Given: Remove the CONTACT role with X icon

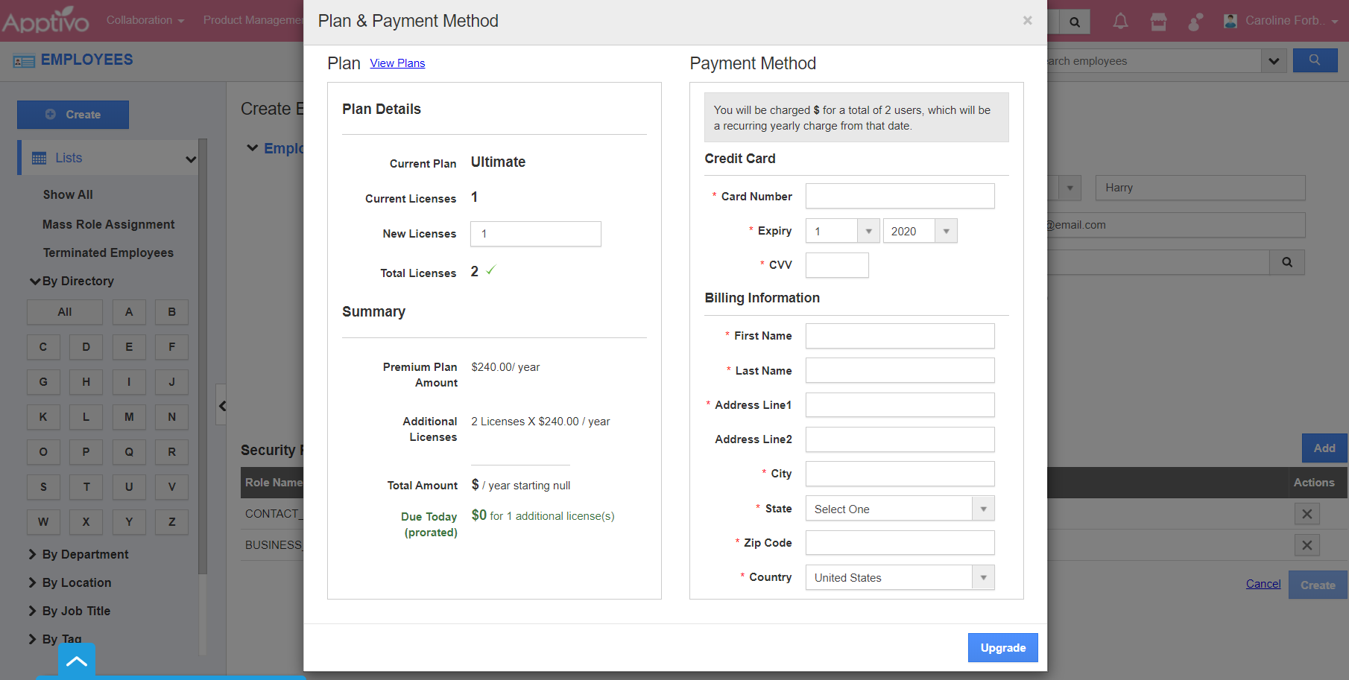Looking at the screenshot, I should pos(1307,514).
